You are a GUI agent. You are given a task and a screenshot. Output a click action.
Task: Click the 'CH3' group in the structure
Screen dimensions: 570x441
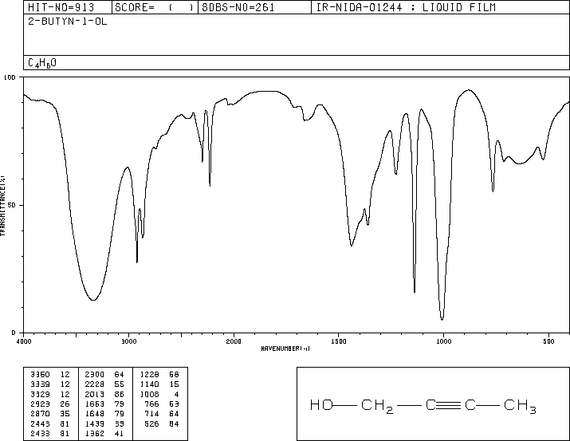521,406
